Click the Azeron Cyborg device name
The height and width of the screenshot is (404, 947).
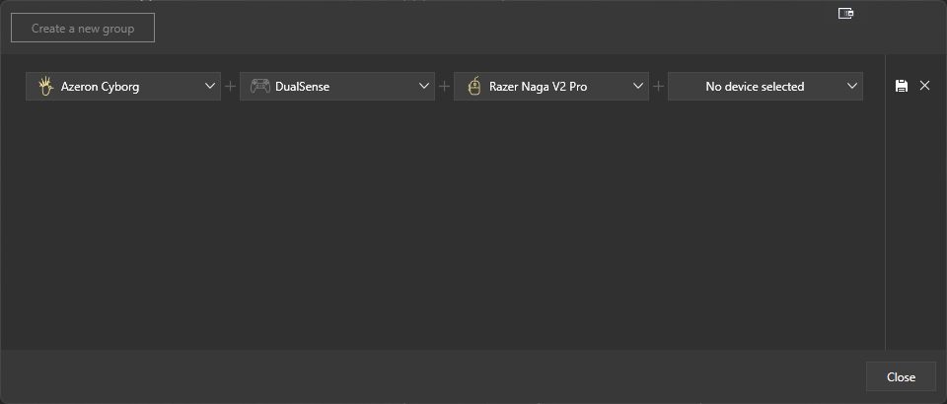100,87
